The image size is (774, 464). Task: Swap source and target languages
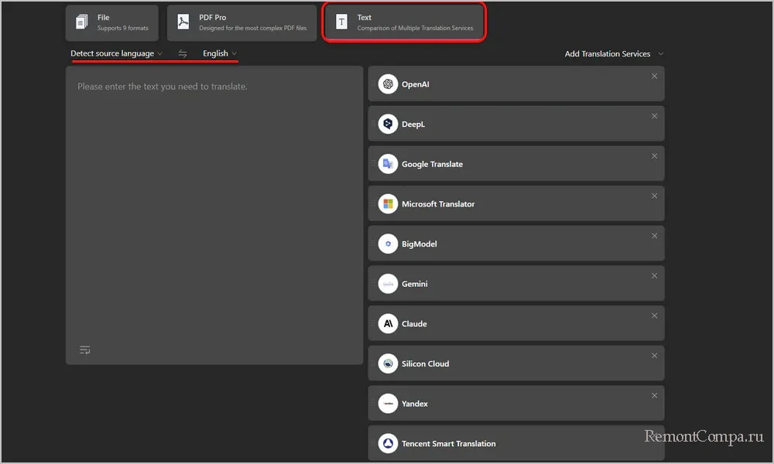pos(183,54)
